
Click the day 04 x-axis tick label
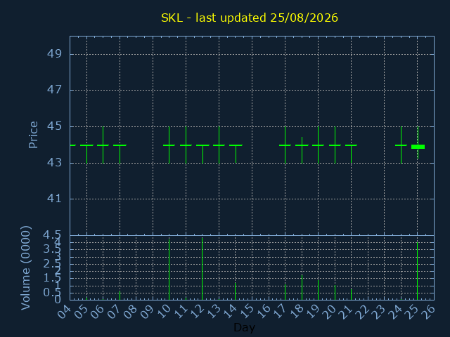point(65,311)
